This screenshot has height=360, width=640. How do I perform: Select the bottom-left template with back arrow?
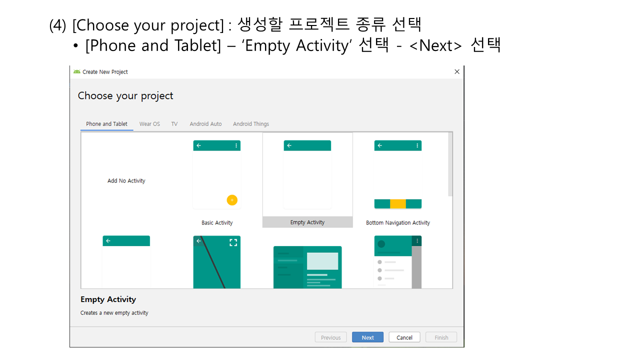pos(126,262)
